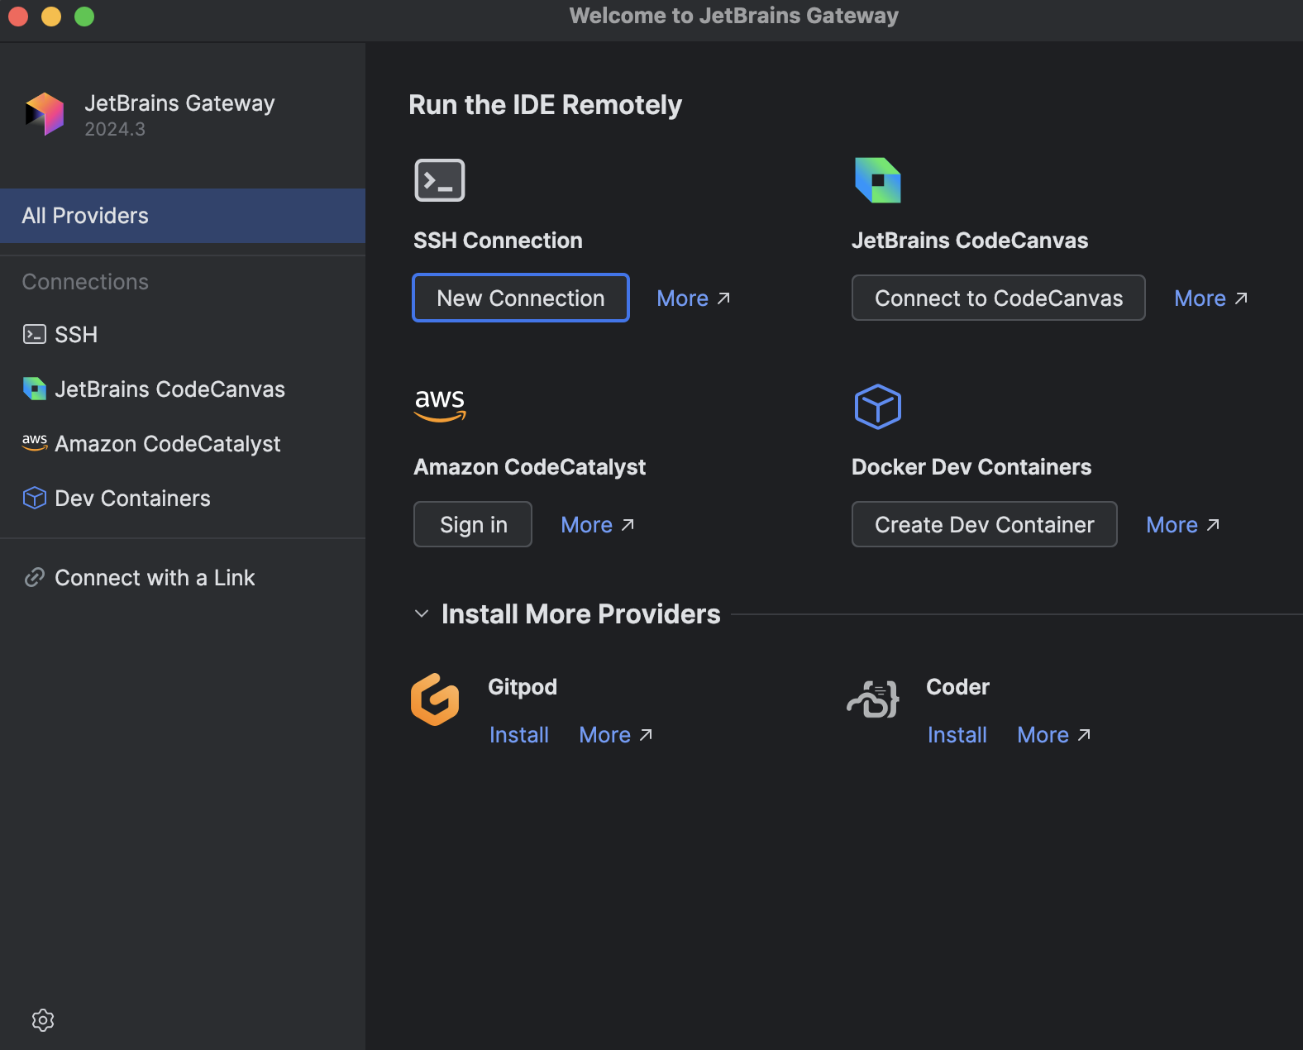Open Dev Containers in the sidebar
The width and height of the screenshot is (1303, 1050).
pos(132,499)
